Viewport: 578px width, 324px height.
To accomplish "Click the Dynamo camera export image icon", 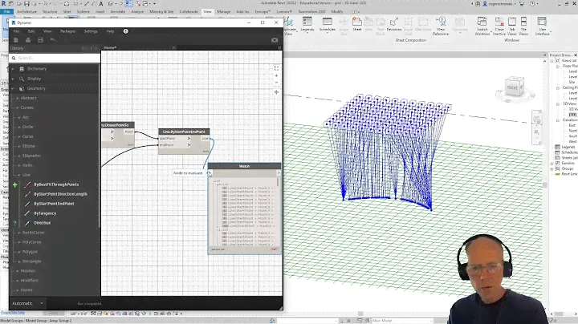I will [x=275, y=39].
